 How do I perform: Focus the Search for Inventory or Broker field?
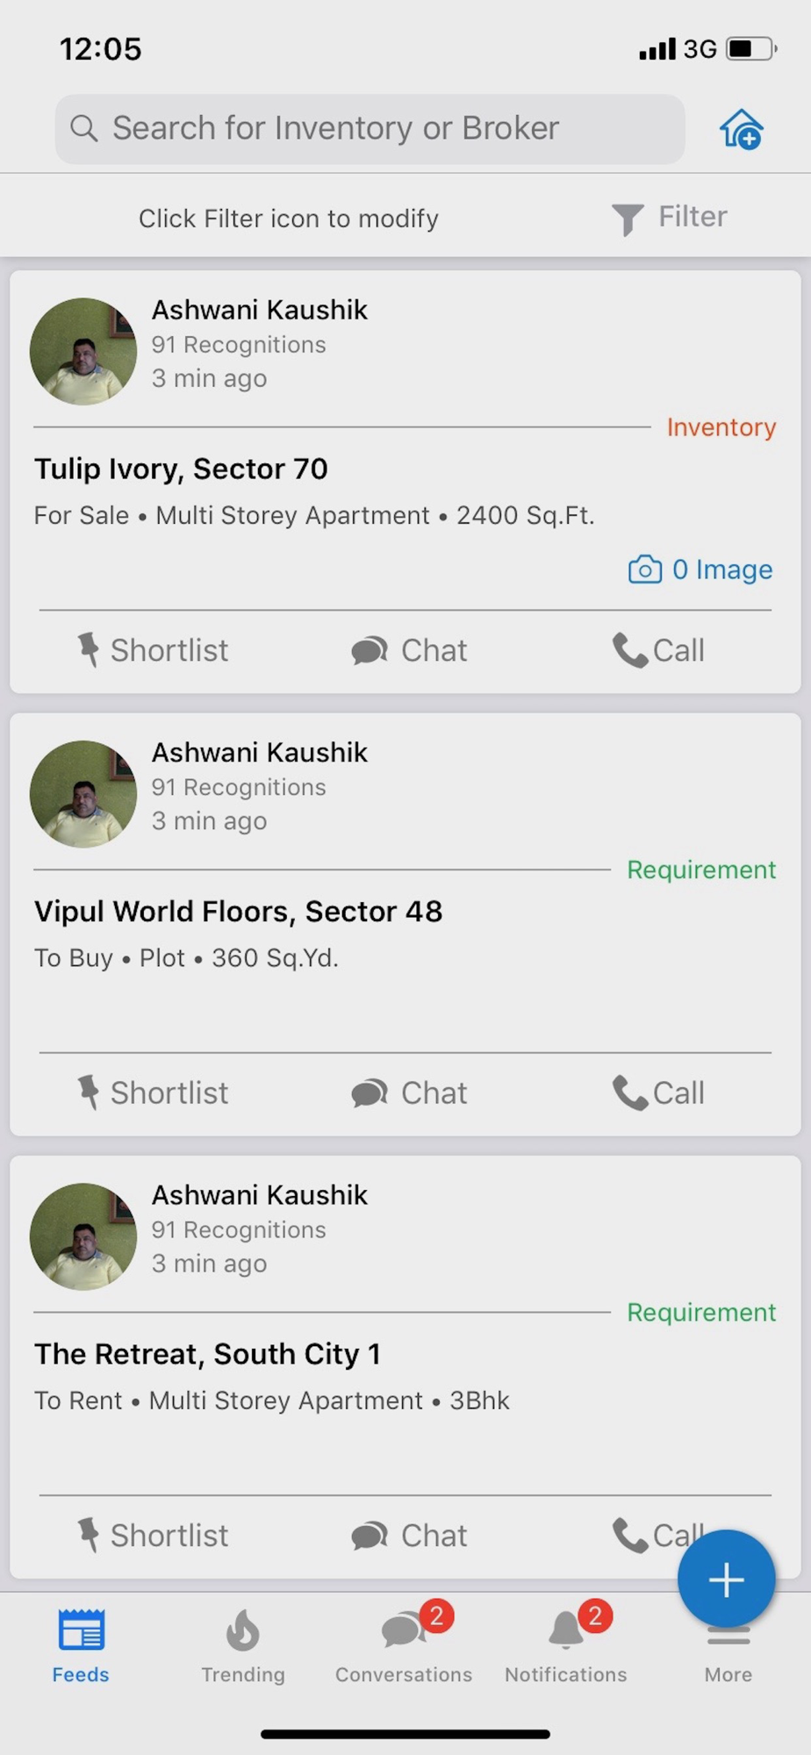(x=370, y=129)
